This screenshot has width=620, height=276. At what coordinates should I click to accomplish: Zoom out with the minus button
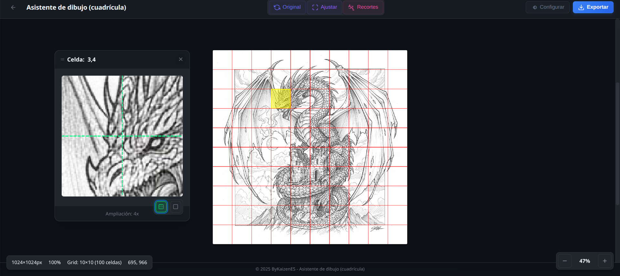click(564, 261)
